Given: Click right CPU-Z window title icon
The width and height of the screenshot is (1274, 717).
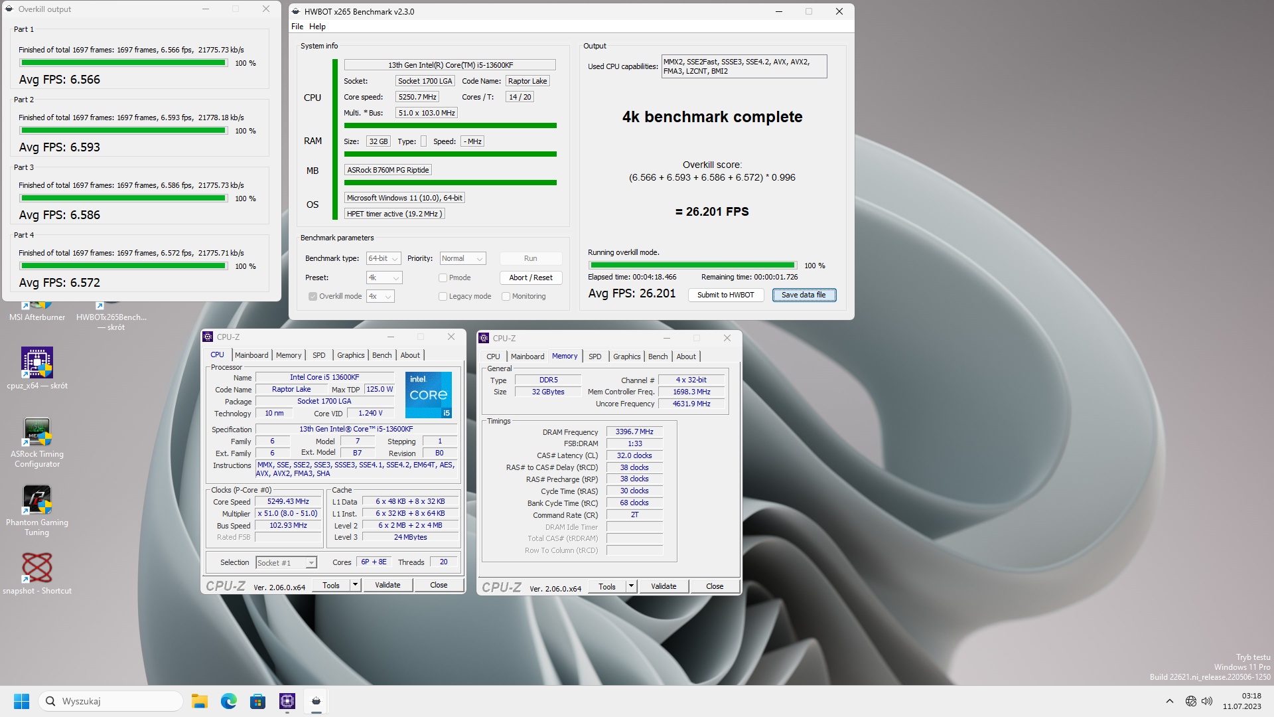Looking at the screenshot, I should [484, 338].
